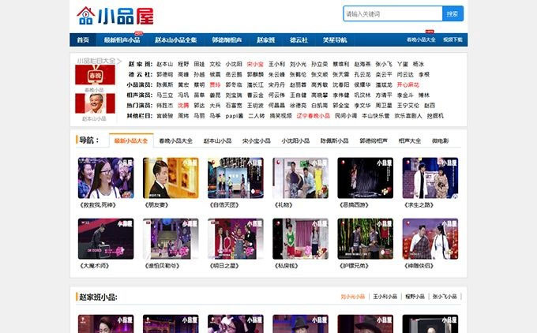Click the red 开心麻花 link
The image size is (537, 333).
tap(408, 84)
